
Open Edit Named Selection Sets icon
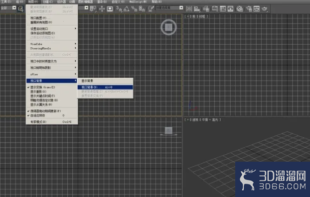[151, 8]
